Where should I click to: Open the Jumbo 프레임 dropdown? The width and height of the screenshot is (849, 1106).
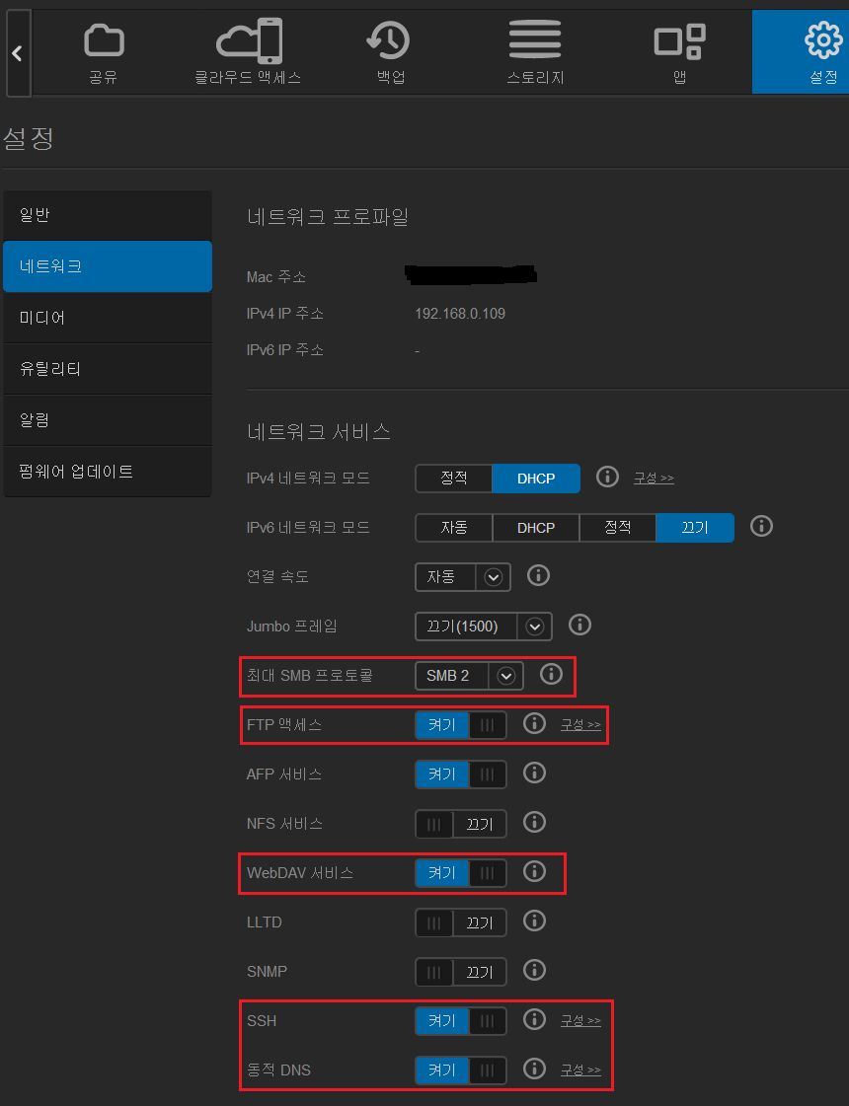click(534, 627)
